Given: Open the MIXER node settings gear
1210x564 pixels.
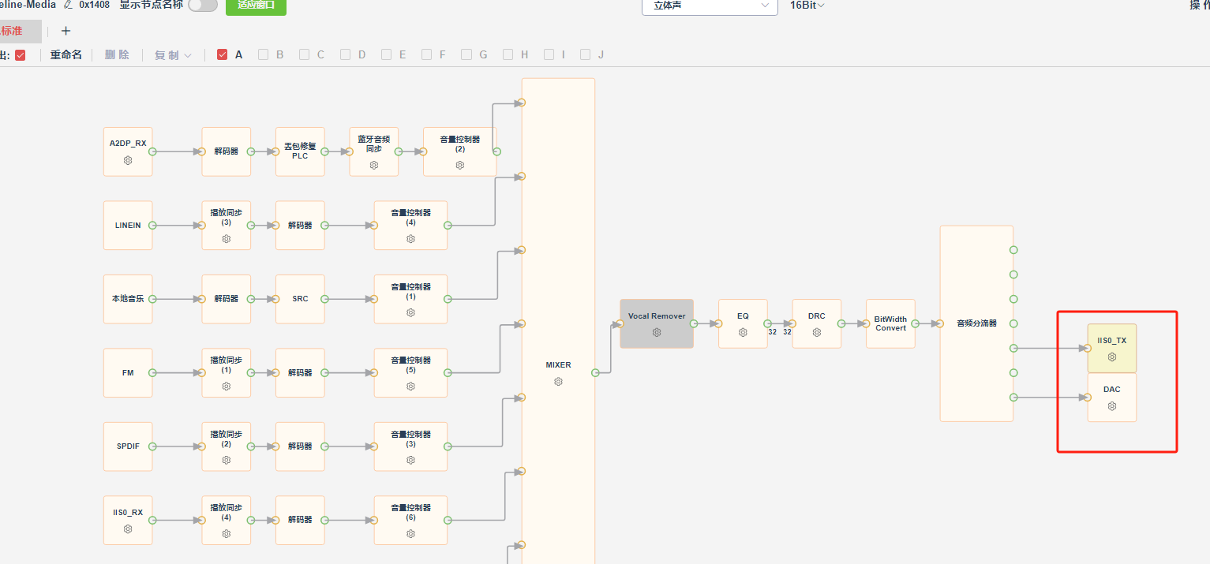Looking at the screenshot, I should (x=558, y=382).
